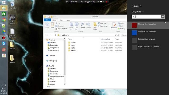This screenshot has height=95, width=169.
Task: Switch to the Home ribbon tab
Action: (54, 20)
